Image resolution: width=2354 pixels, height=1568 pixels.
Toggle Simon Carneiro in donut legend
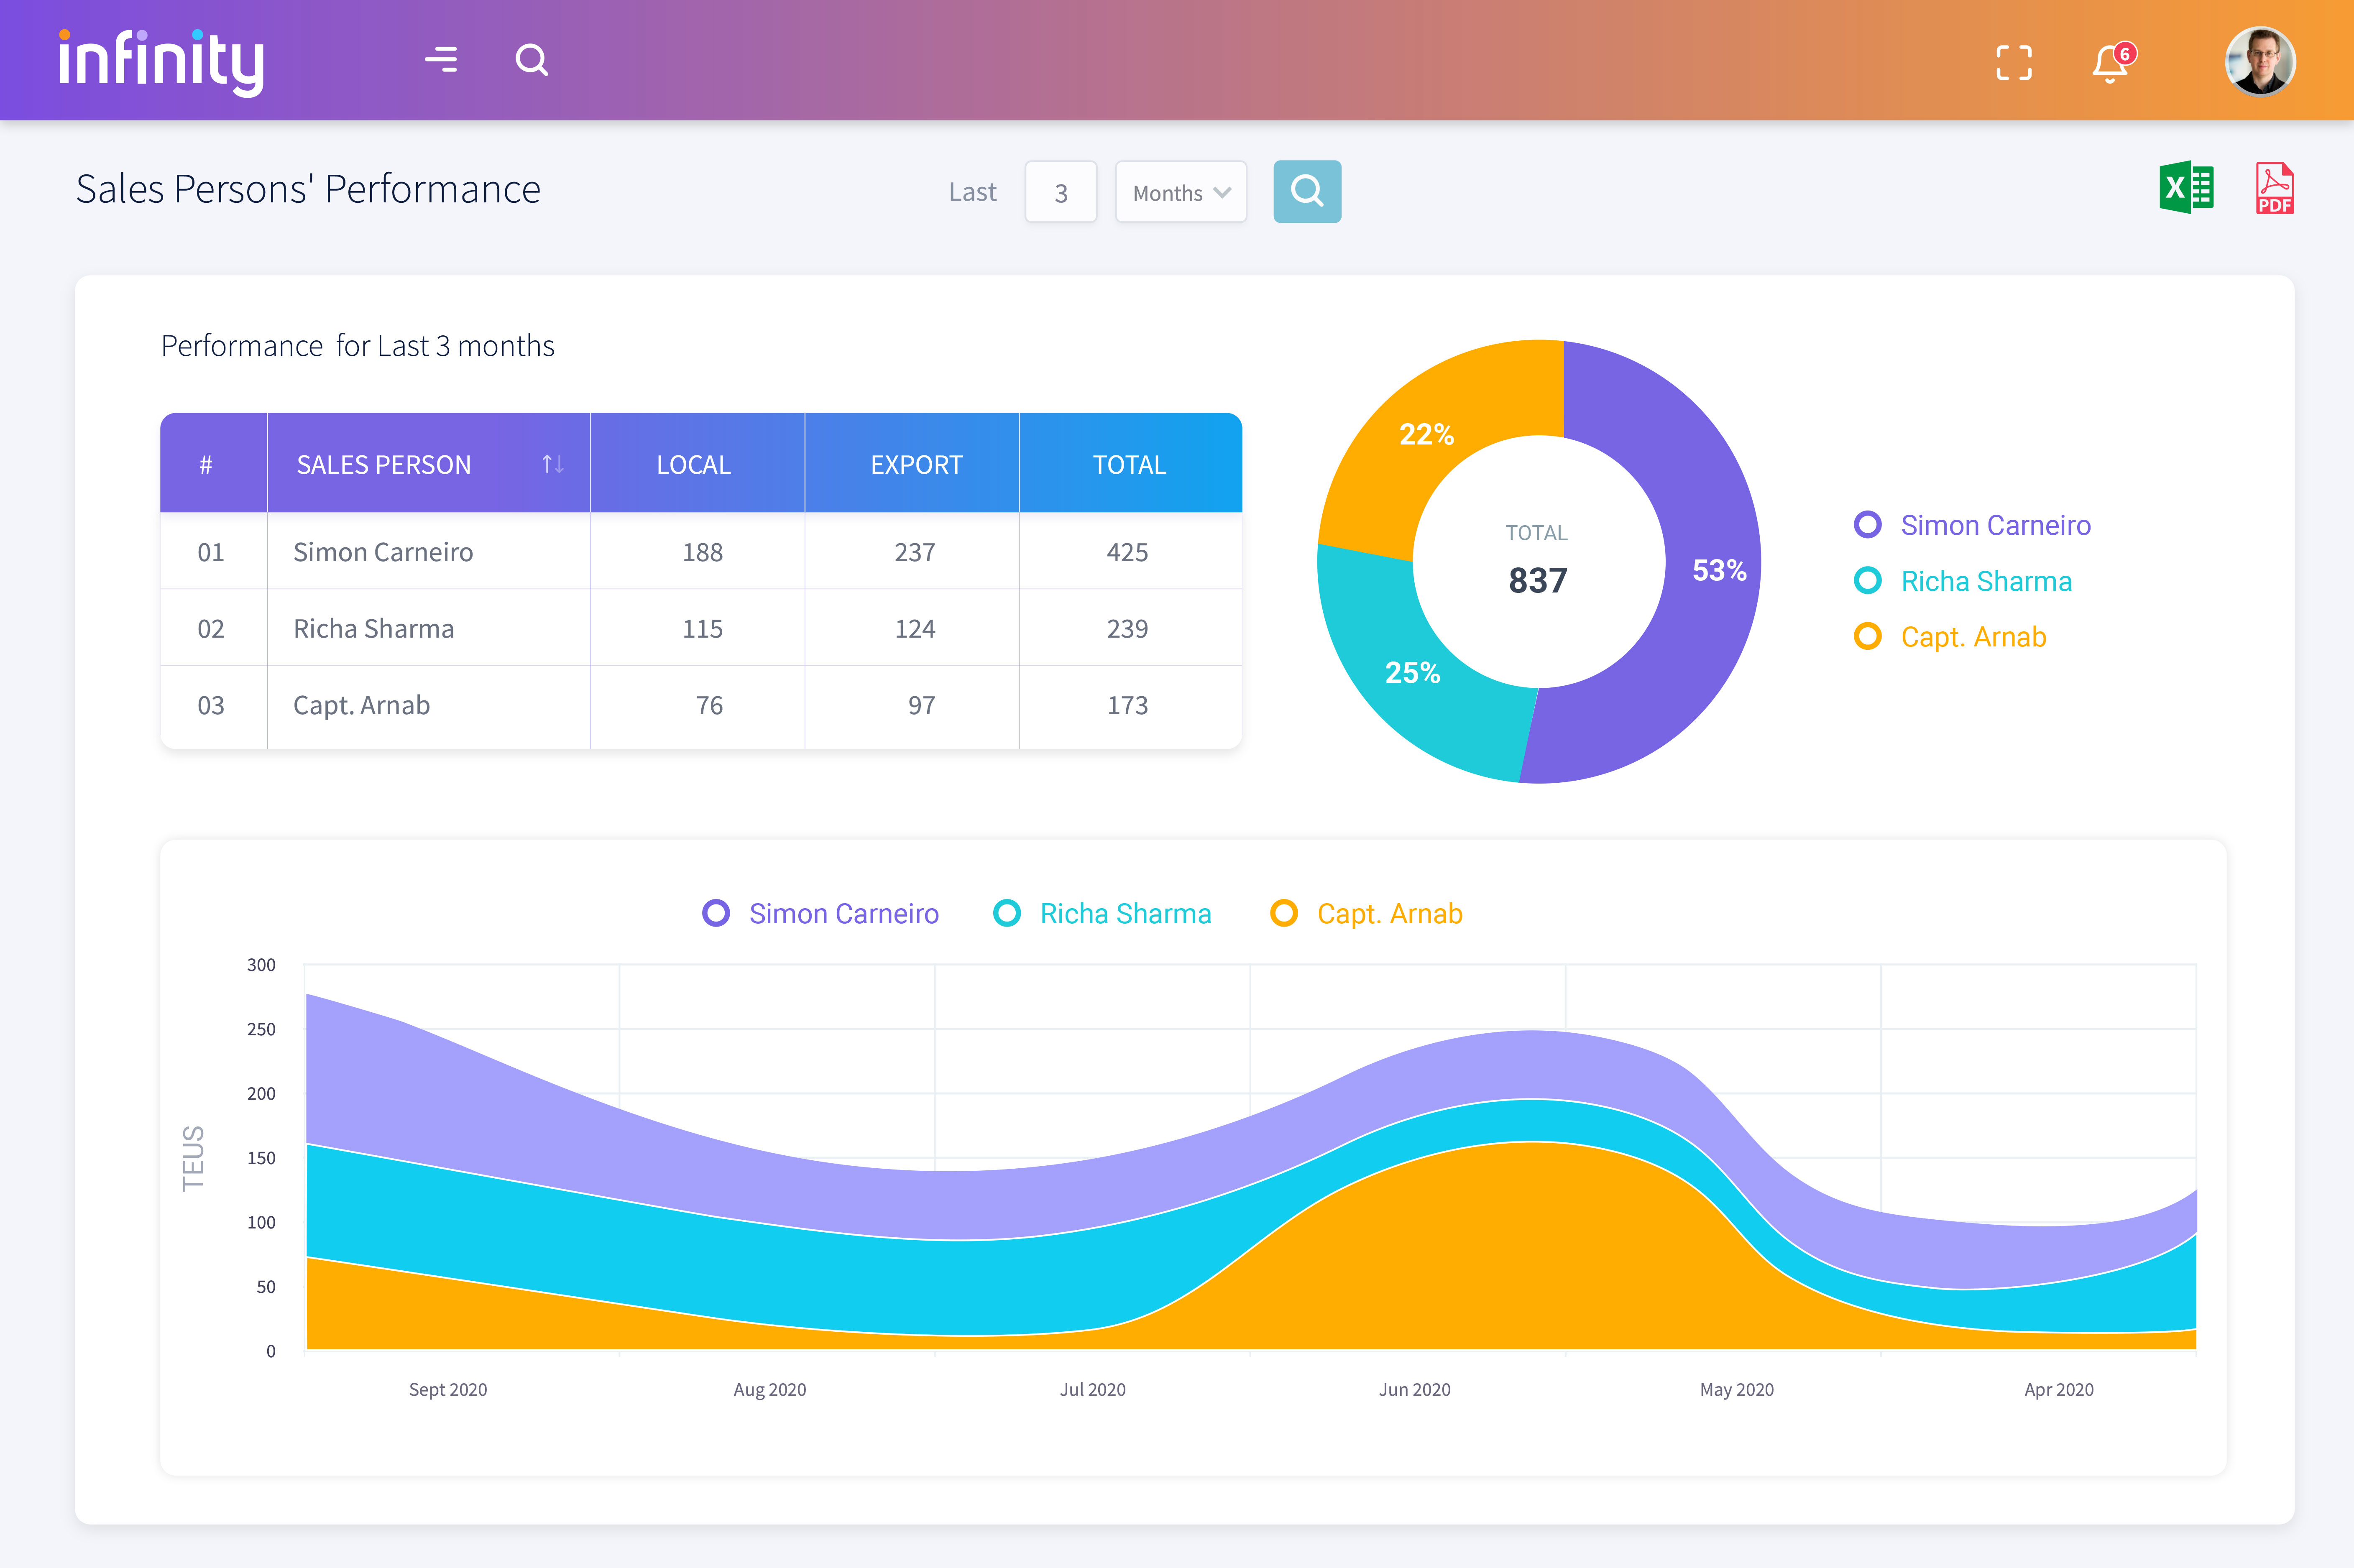pos(1972,525)
